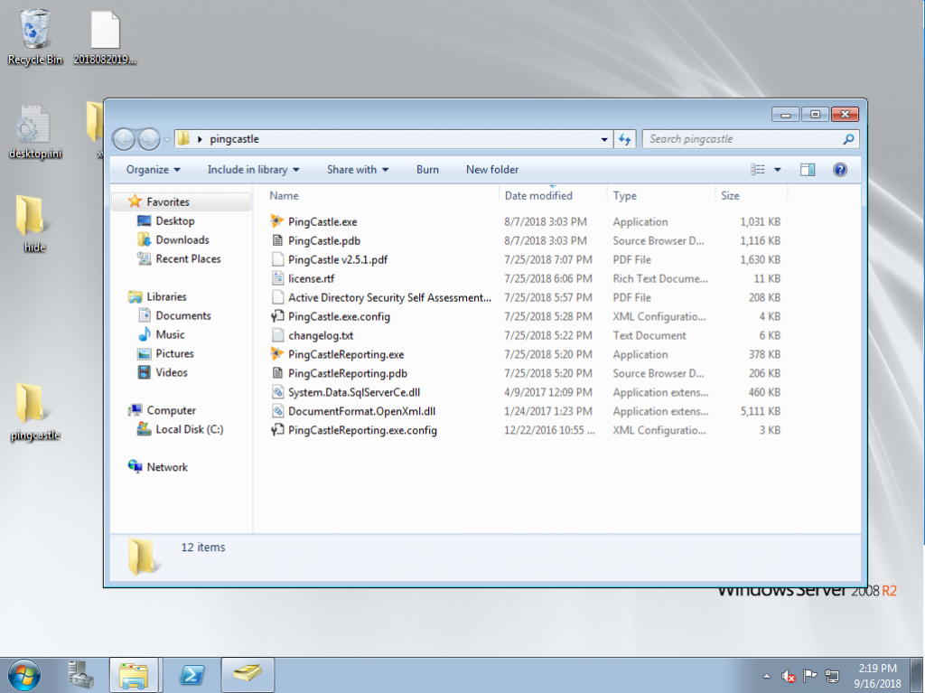Open Windows PowerShell from the taskbar
The image size is (925, 693).
(191, 674)
